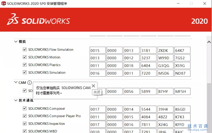
Task: Click Composer Player Pro field 4BZ2
Action: 165,117
